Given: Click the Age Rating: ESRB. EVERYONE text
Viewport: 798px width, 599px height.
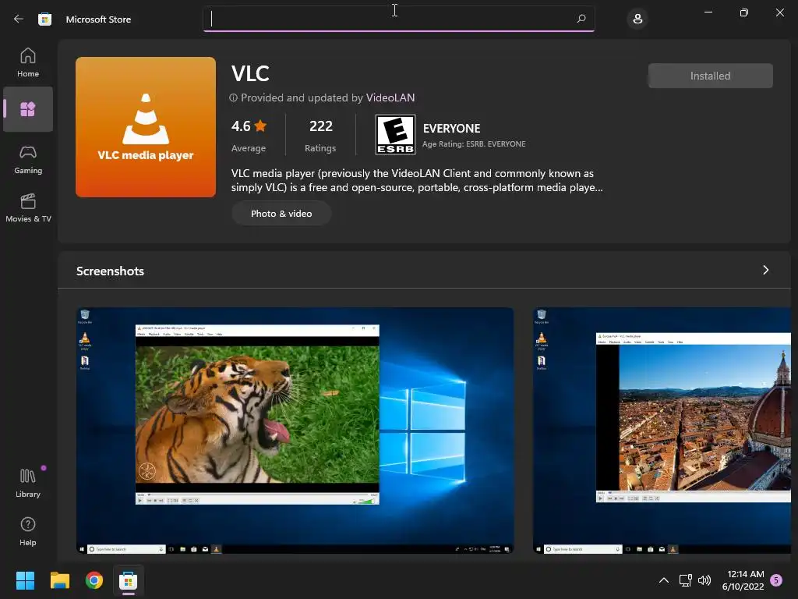Looking at the screenshot, I should [x=474, y=144].
